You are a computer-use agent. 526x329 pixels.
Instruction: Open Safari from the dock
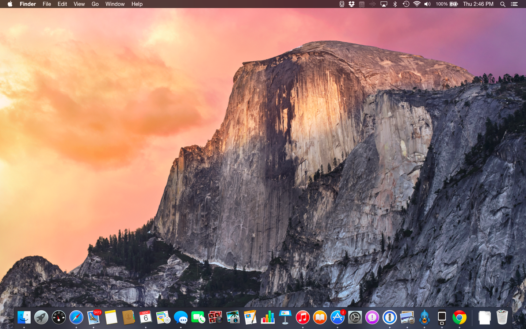click(x=76, y=317)
